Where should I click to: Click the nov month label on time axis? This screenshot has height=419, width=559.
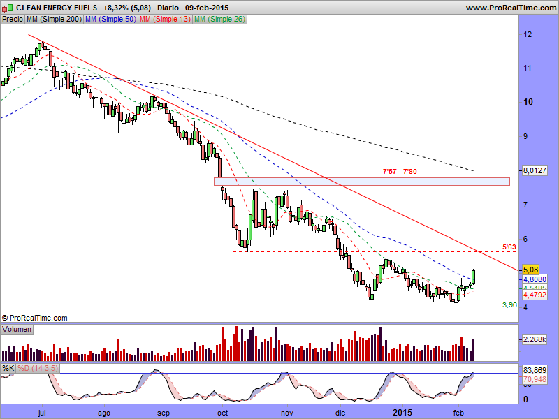[287, 413]
